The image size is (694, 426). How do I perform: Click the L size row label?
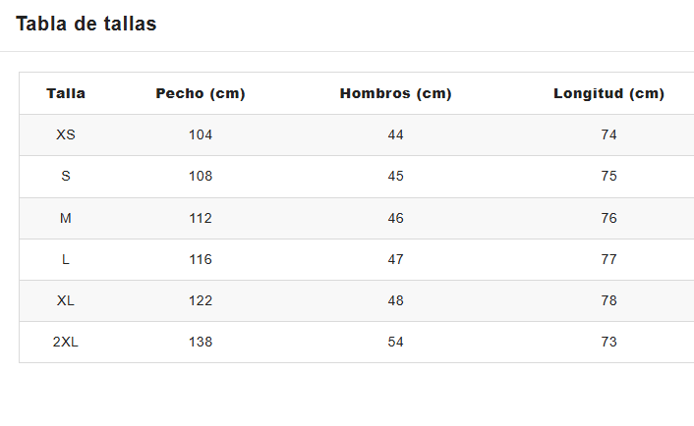pos(66,259)
